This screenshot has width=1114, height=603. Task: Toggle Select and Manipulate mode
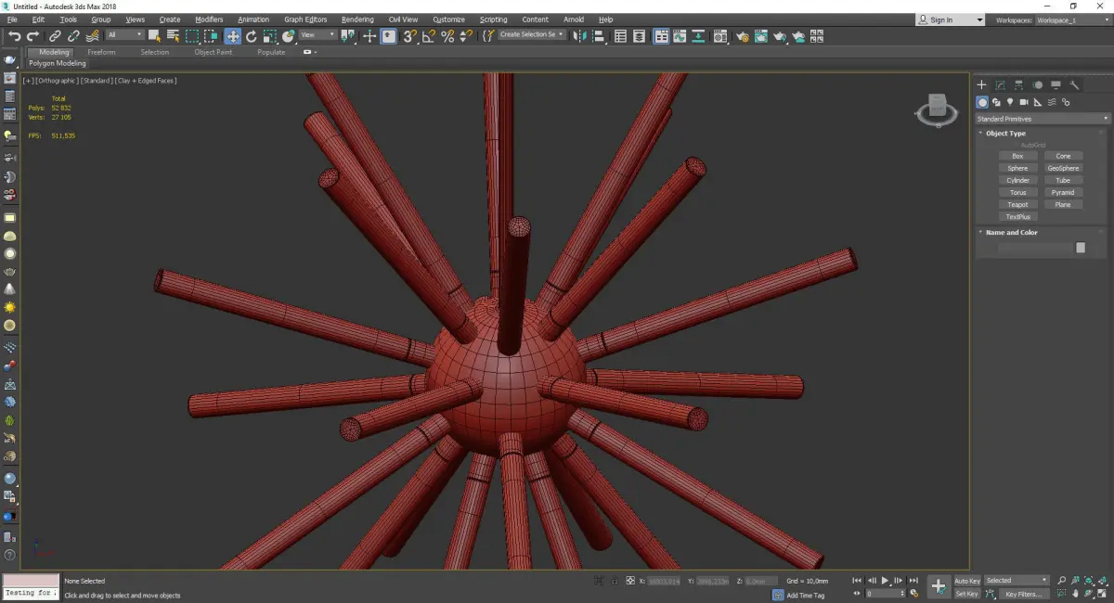[369, 36]
